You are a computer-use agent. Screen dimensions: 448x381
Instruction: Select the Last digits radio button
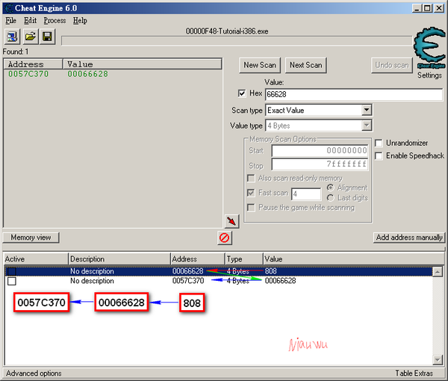pos(330,198)
